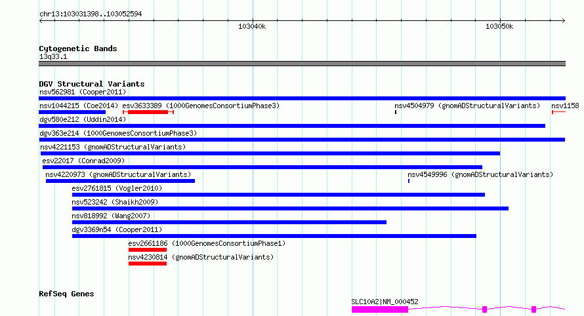Click the esv2761815 (Vogler2010) label
Image resolution: width=584 pixels, height=316 pixels.
(x=117, y=188)
